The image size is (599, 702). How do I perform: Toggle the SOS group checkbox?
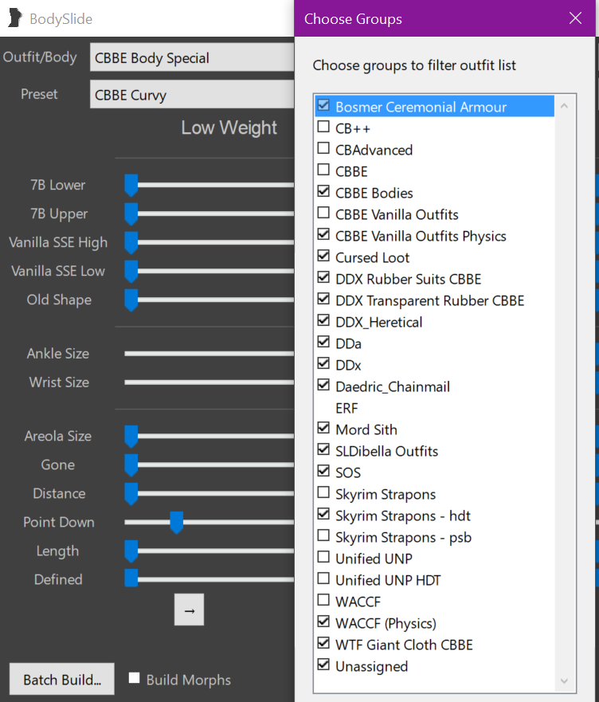pyautogui.click(x=323, y=471)
